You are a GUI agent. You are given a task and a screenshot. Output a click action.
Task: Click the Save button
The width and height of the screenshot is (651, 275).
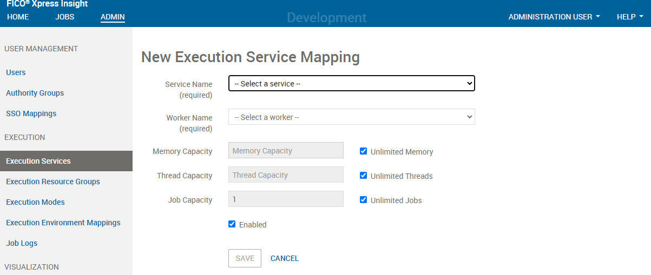coord(245,258)
